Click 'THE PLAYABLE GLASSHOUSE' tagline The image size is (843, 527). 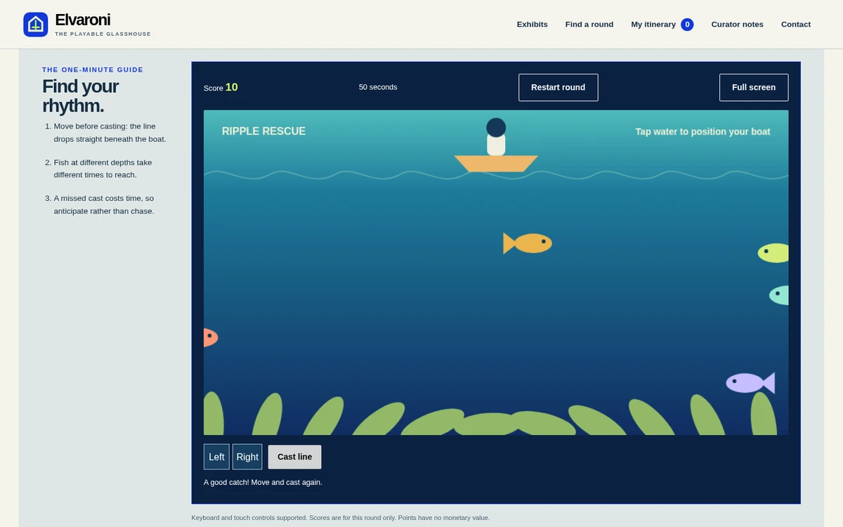[x=103, y=34]
